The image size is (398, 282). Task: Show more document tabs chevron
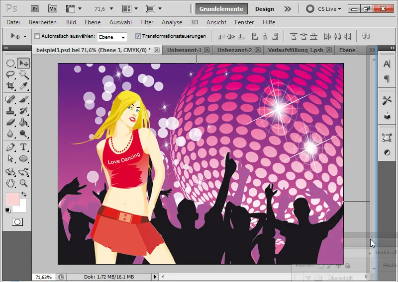click(372, 50)
